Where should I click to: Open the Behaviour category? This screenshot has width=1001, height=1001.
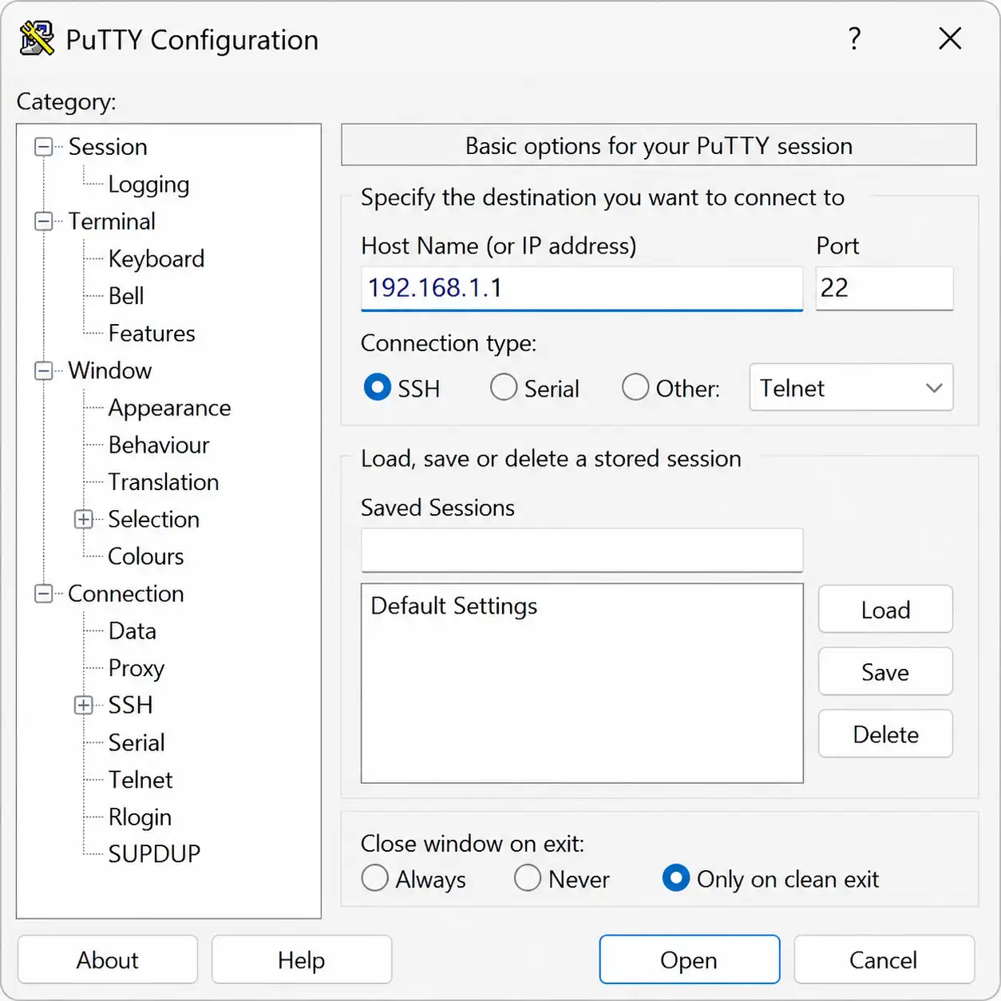click(159, 445)
